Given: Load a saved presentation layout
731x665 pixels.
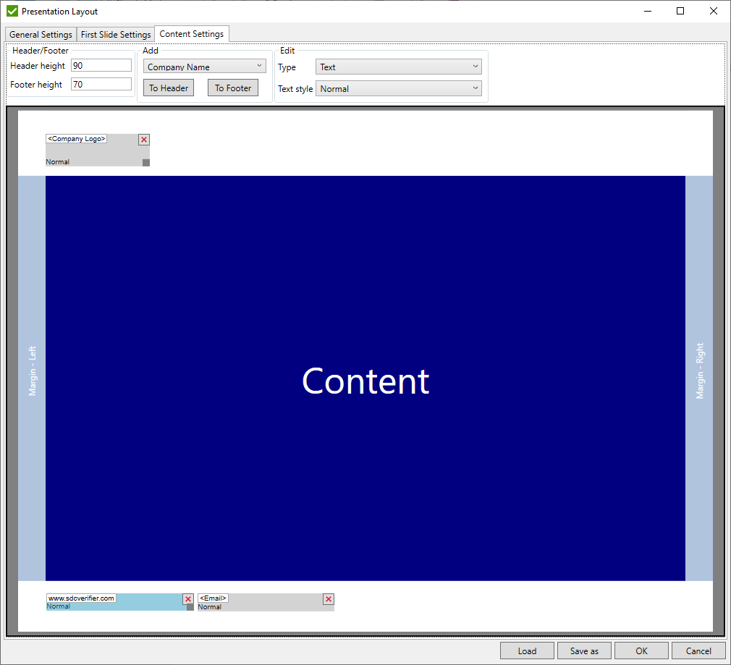Looking at the screenshot, I should tap(527, 650).
